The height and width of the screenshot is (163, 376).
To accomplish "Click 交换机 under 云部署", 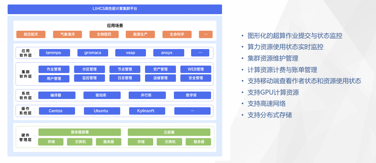I will click(x=169, y=142).
